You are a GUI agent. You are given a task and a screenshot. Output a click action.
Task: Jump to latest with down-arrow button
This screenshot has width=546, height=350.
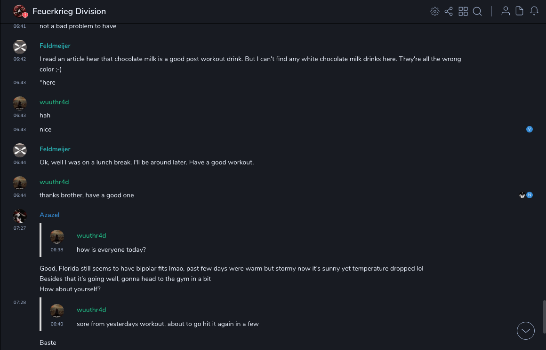pyautogui.click(x=526, y=331)
